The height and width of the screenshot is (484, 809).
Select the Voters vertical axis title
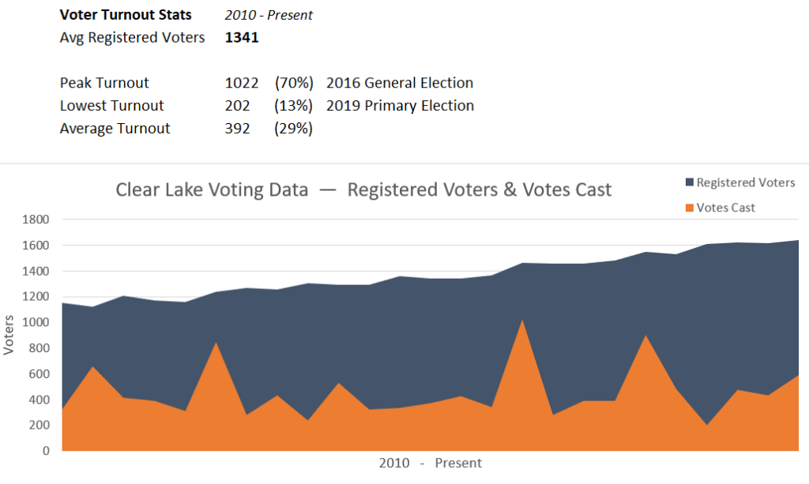pos(8,335)
